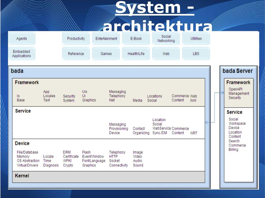Click the 'Flash' entry in Device

(x=86, y=152)
